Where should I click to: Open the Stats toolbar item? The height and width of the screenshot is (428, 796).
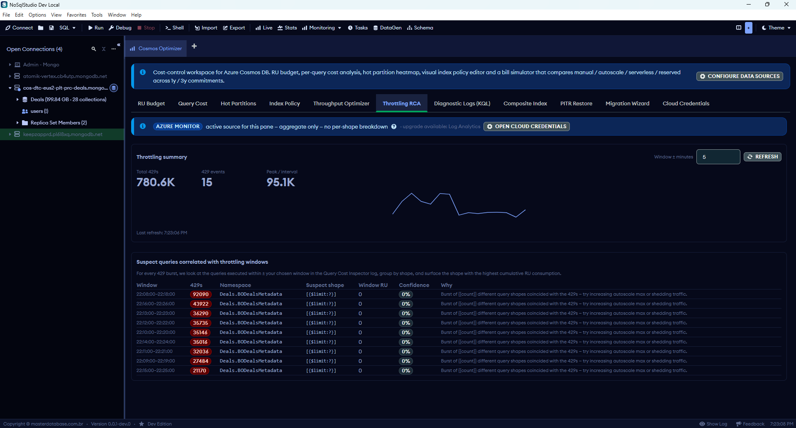(287, 28)
